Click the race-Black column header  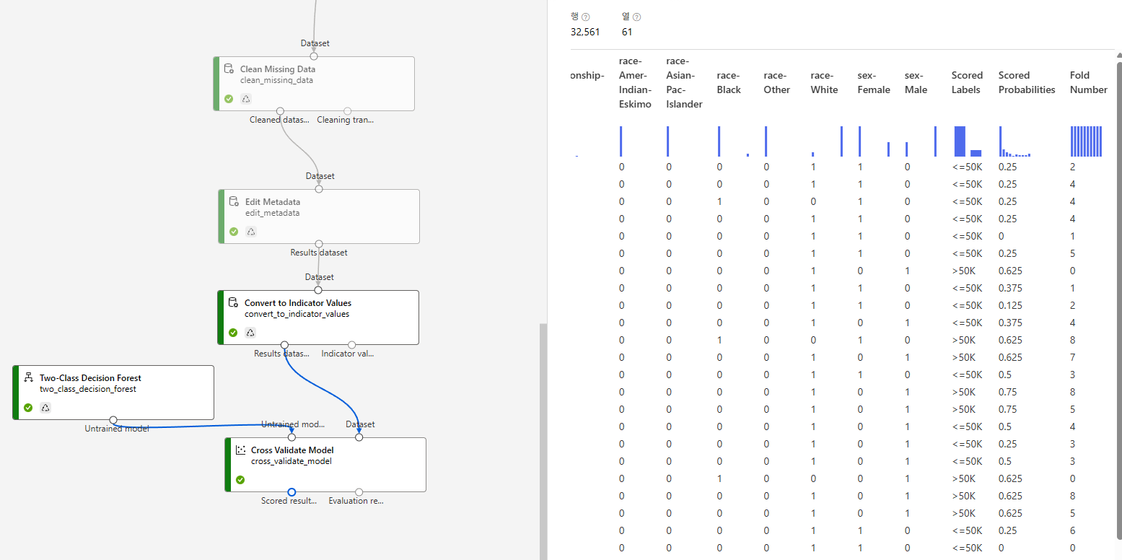[729, 82]
